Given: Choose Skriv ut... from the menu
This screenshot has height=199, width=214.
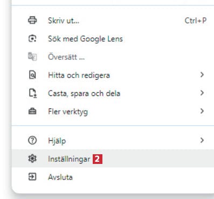Looking at the screenshot, I should [x=113, y=20].
